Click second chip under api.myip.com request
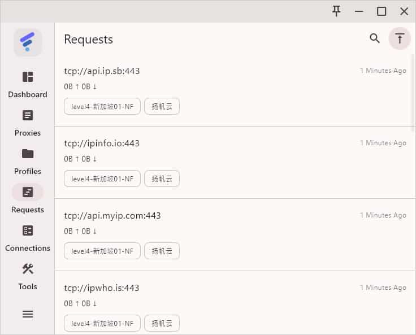The width and height of the screenshot is (416, 335). click(162, 251)
